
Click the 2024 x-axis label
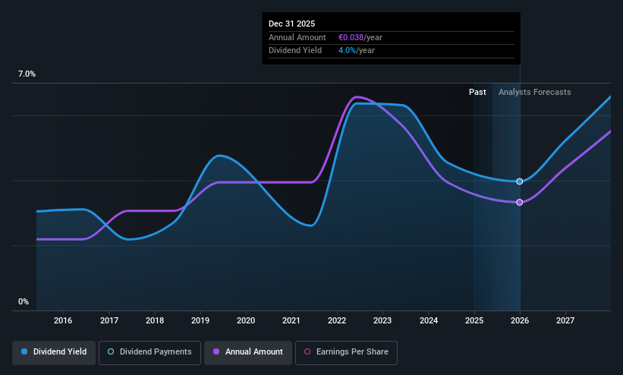click(x=429, y=320)
